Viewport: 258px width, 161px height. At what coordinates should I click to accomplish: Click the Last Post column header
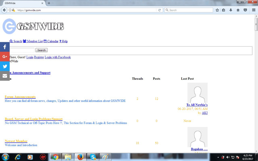pyautogui.click(x=187, y=79)
